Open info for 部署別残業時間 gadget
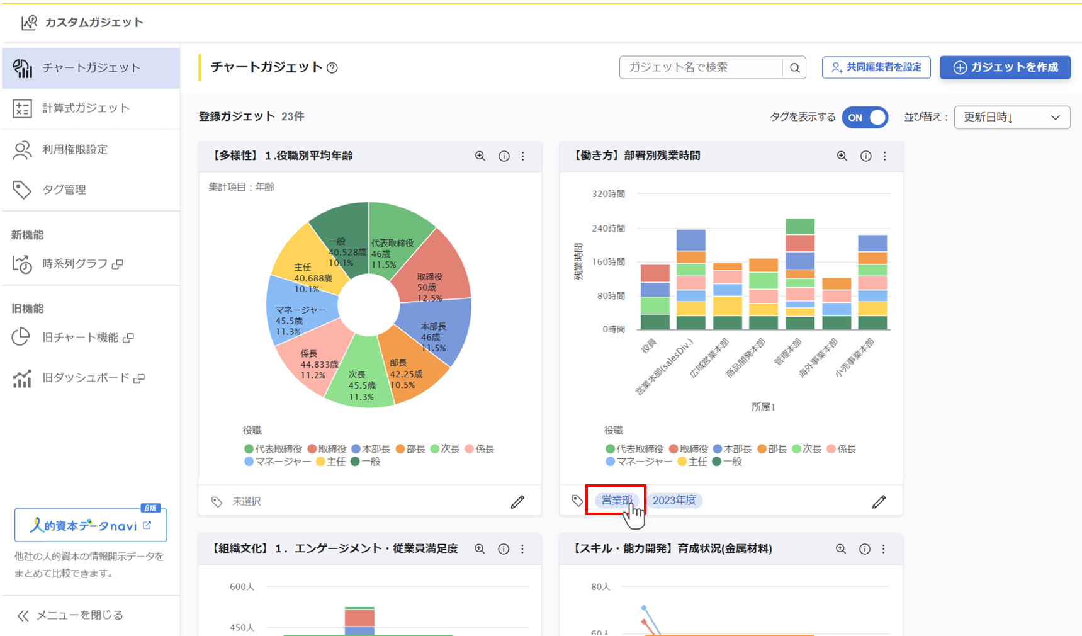1082x636 pixels. click(x=866, y=156)
